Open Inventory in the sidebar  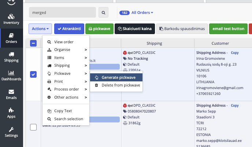[x=11, y=19]
